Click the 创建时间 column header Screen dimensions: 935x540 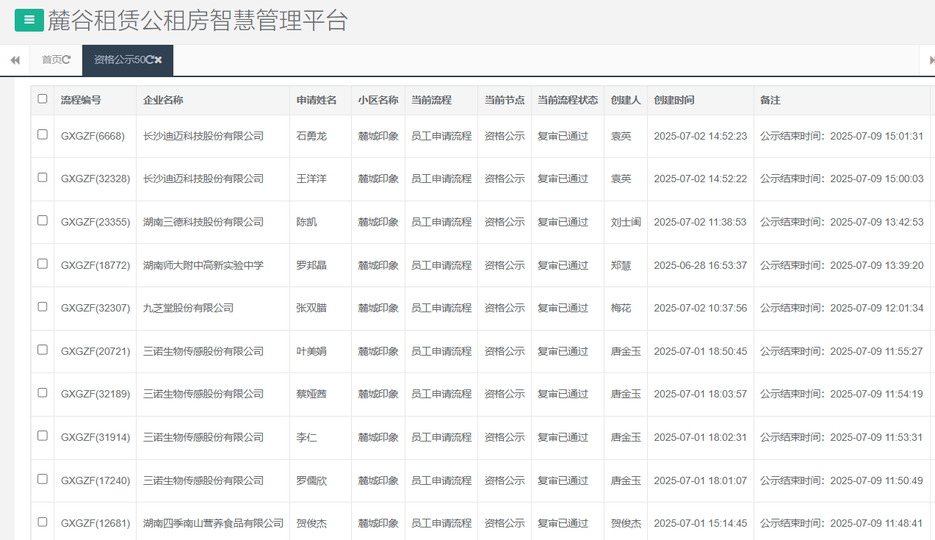672,99
